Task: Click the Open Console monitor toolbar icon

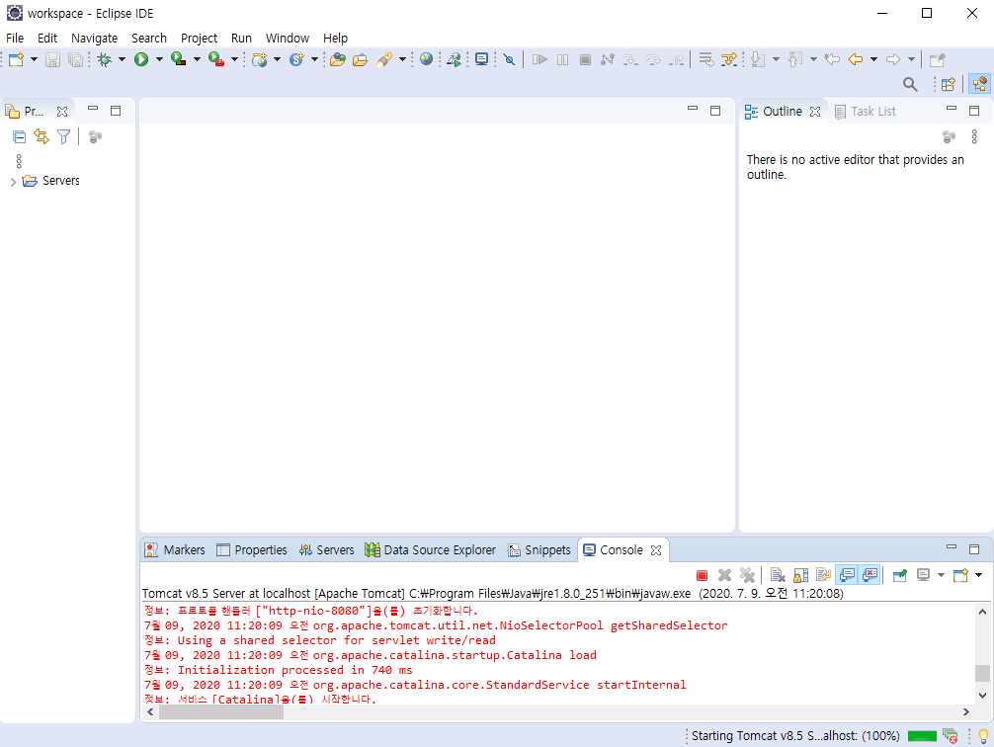Action: (x=482, y=59)
